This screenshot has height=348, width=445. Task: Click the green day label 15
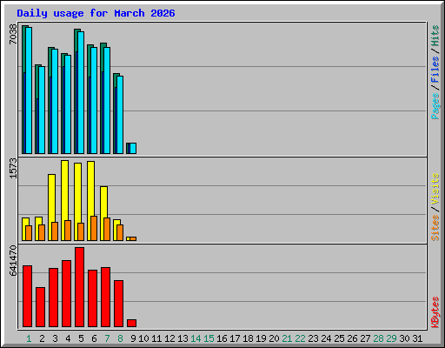[x=209, y=338]
